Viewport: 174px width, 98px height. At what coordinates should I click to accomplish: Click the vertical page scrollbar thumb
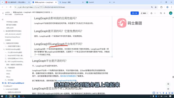[x=173, y=77]
